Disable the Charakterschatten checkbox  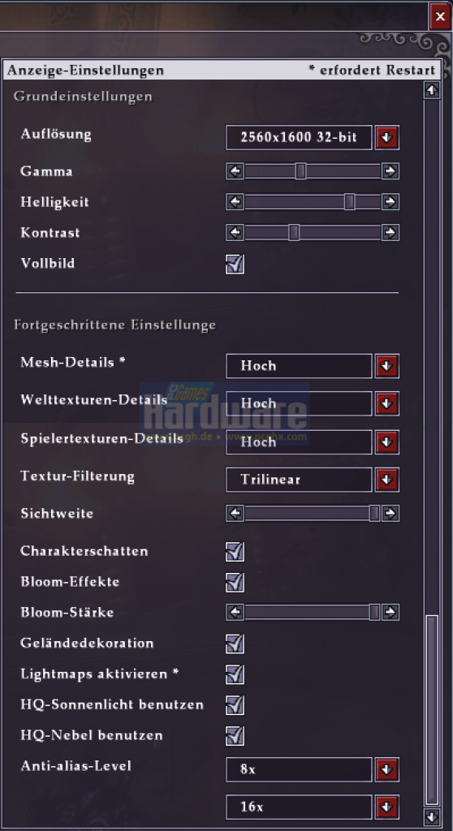tap(235, 551)
